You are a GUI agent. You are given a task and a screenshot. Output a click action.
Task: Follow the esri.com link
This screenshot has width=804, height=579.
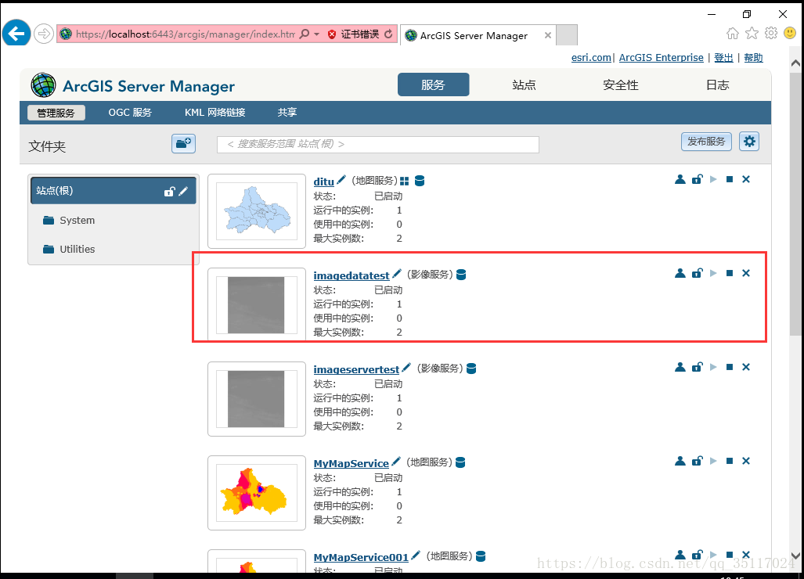(591, 57)
